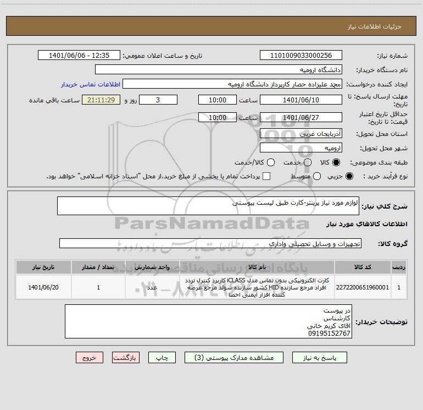Image resolution: width=423 pixels, height=410 pixels.
Task: Open the اطلاعات تماس خریدار link
Action: pyautogui.click(x=91, y=84)
